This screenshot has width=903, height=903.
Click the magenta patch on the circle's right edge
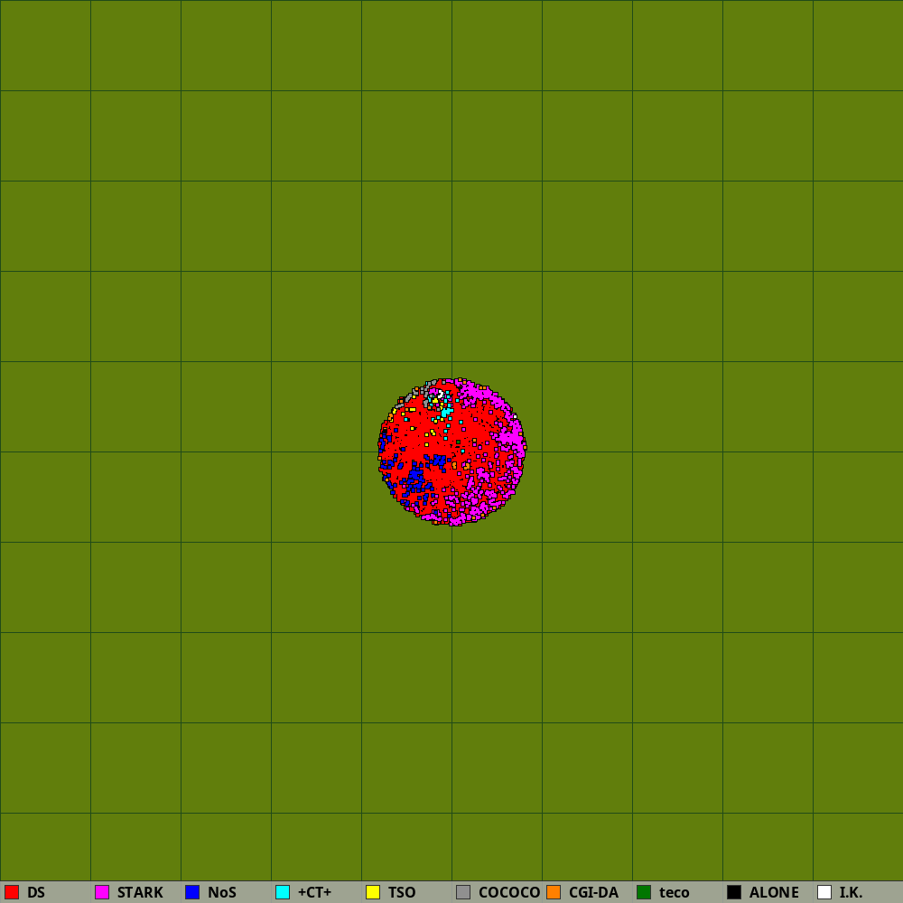coord(511,438)
